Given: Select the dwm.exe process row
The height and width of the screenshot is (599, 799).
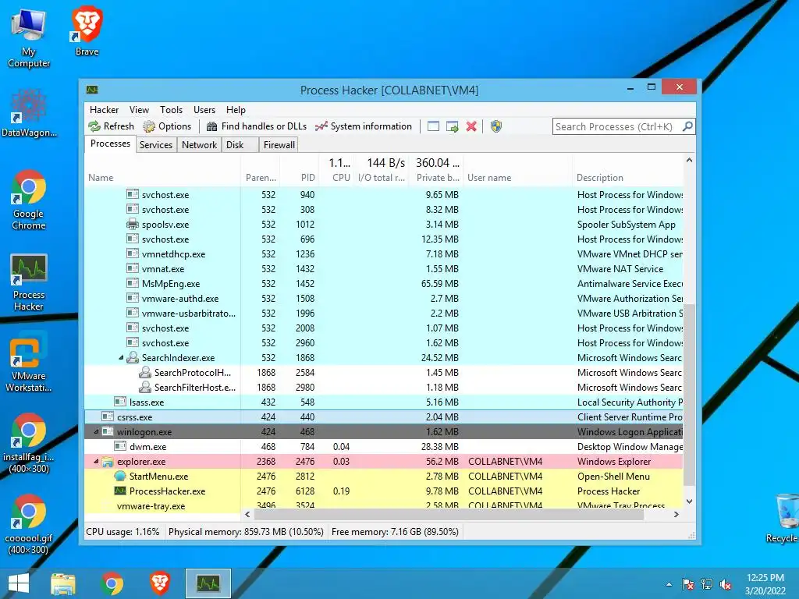Looking at the screenshot, I should click(x=384, y=447).
